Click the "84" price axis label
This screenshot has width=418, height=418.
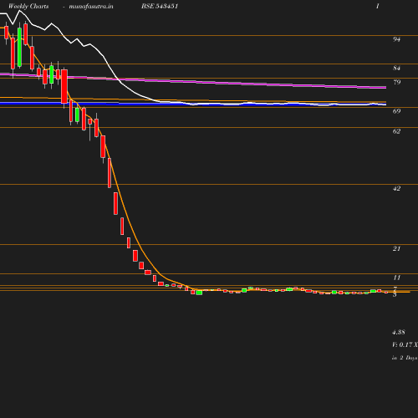396,68
